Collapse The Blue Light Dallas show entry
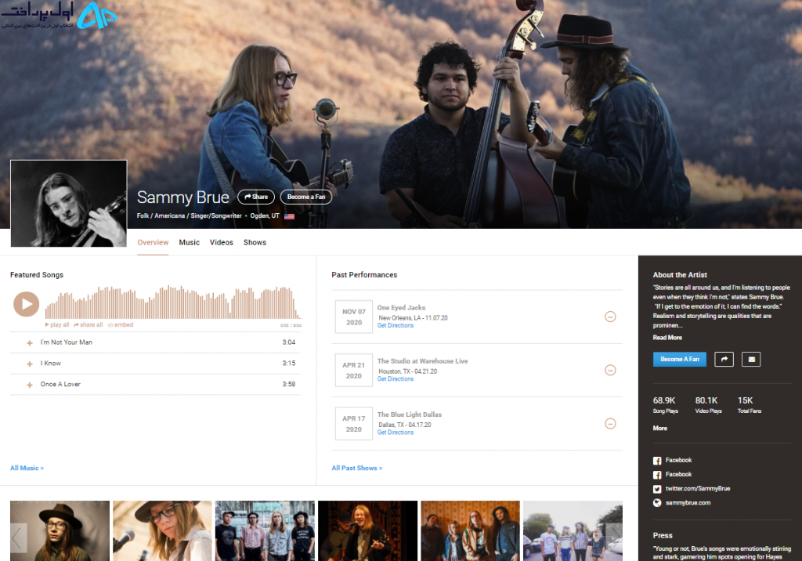This screenshot has height=561, width=802. pyautogui.click(x=610, y=424)
